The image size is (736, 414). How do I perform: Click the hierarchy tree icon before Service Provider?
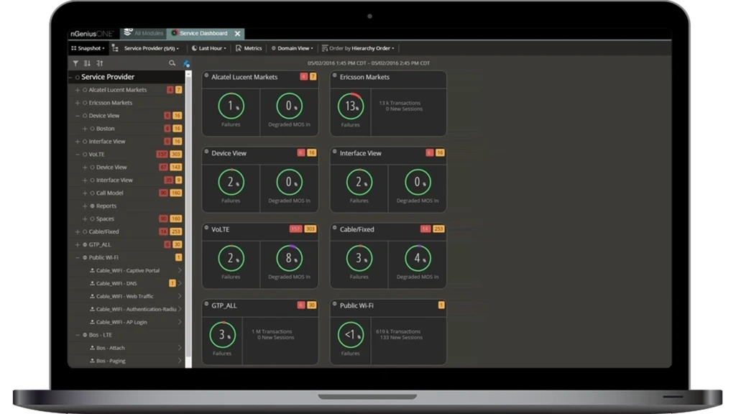[x=115, y=48]
